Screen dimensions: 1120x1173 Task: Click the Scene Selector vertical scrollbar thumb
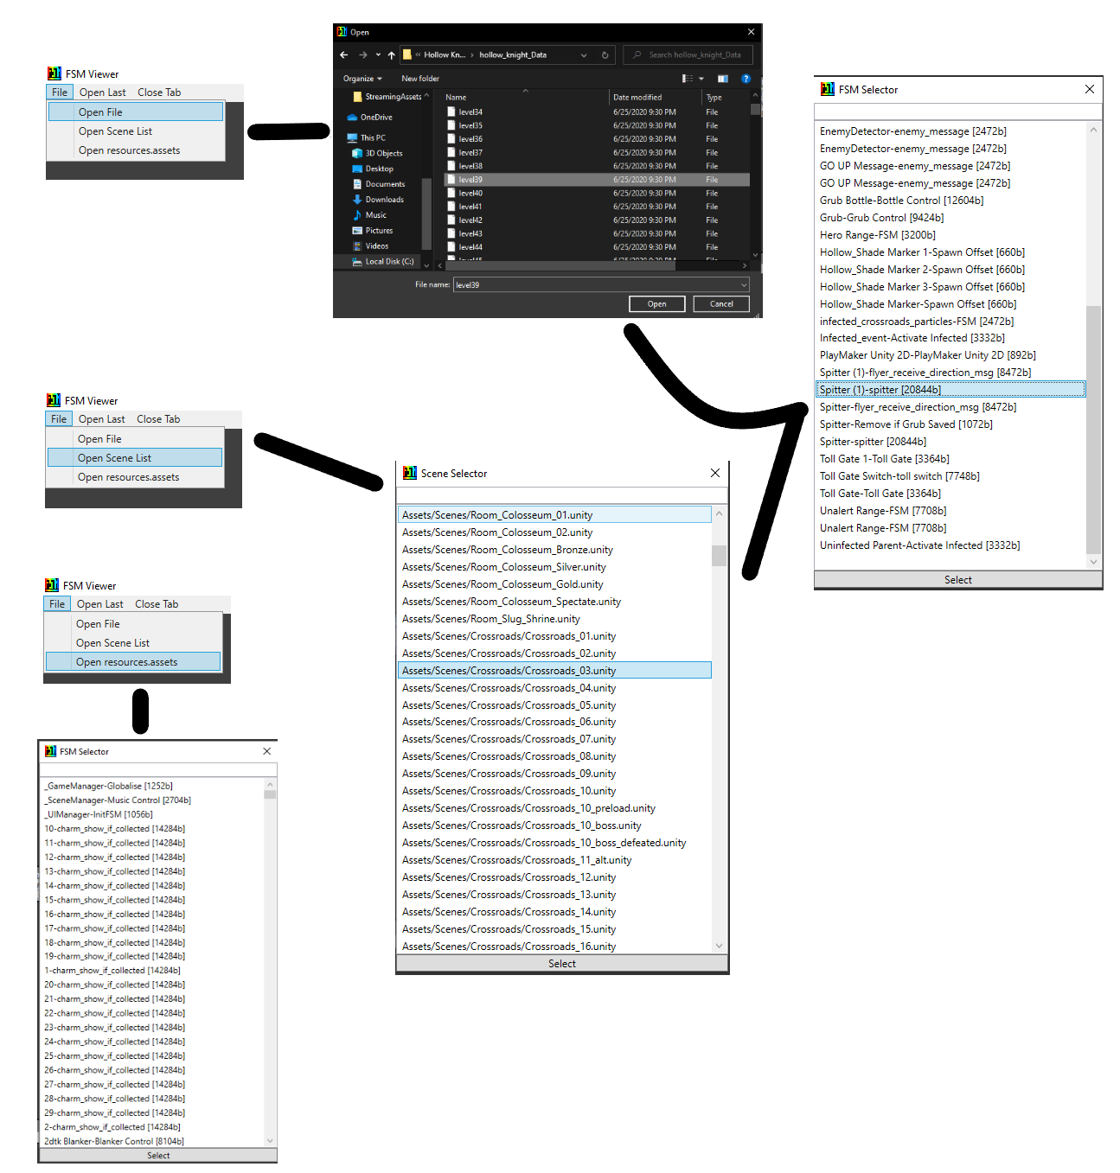(719, 555)
